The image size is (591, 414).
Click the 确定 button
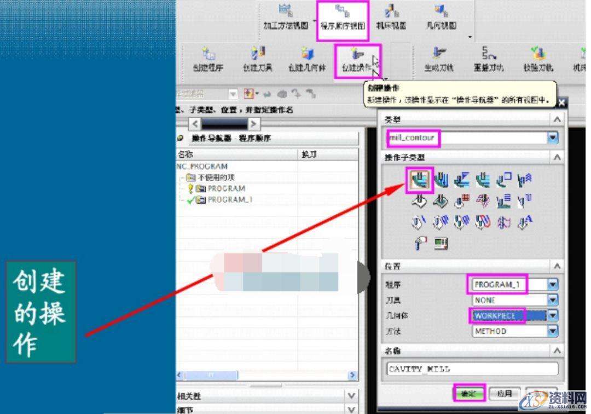[x=470, y=394]
